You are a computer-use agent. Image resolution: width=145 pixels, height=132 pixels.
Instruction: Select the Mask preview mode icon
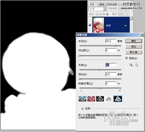coord(118,99)
